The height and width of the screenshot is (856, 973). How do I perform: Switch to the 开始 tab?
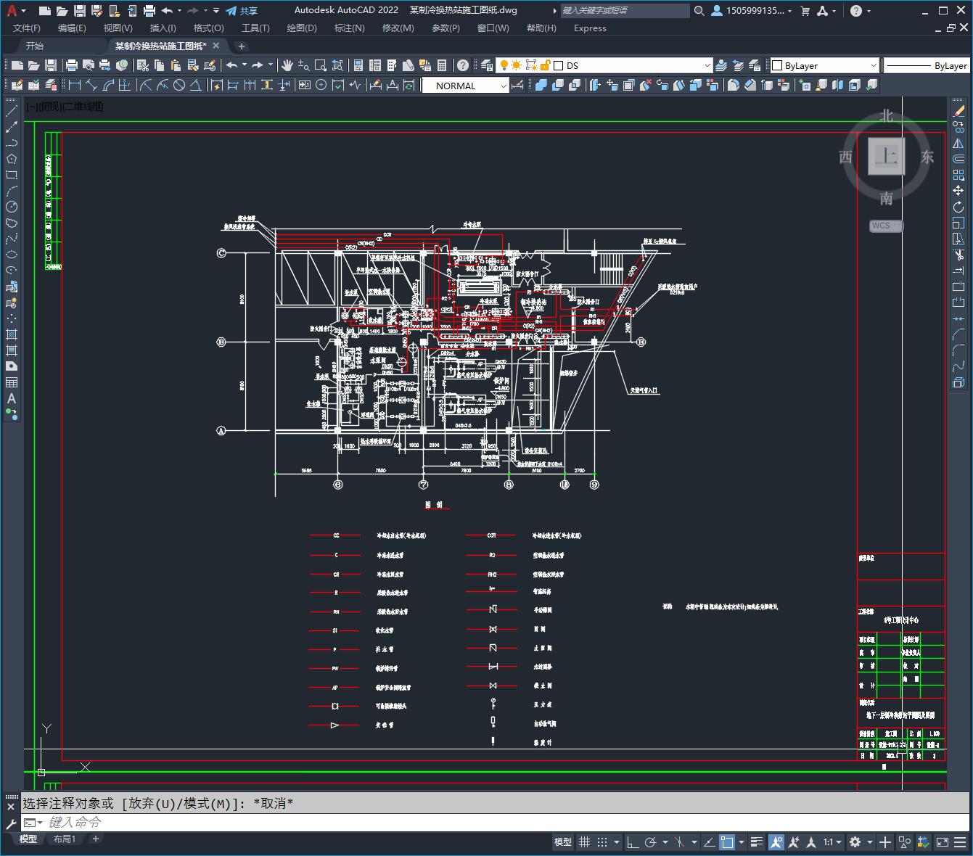coord(35,46)
